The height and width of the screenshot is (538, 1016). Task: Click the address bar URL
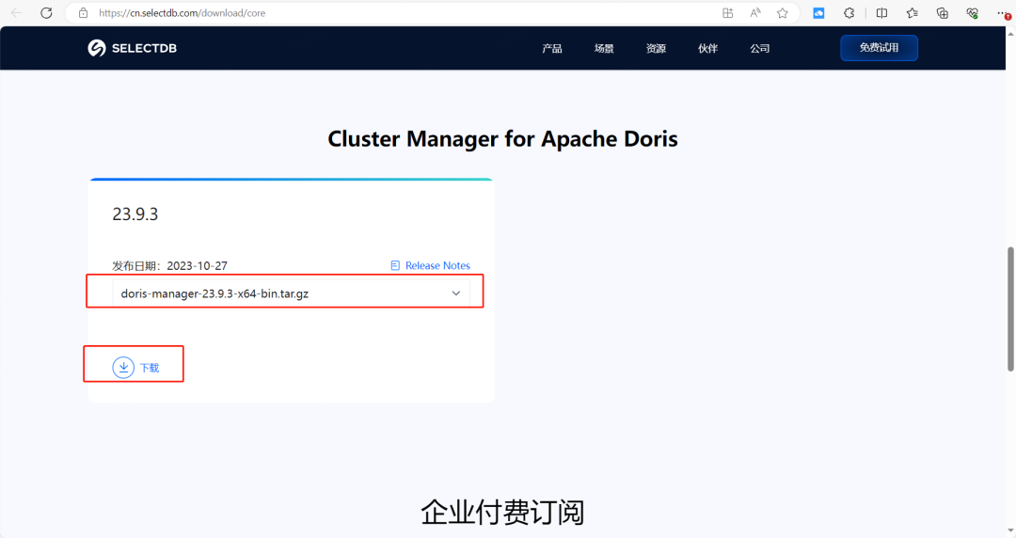(183, 13)
